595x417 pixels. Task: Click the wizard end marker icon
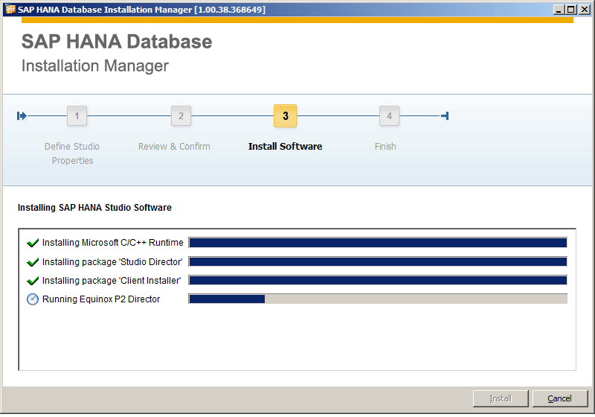pos(444,115)
